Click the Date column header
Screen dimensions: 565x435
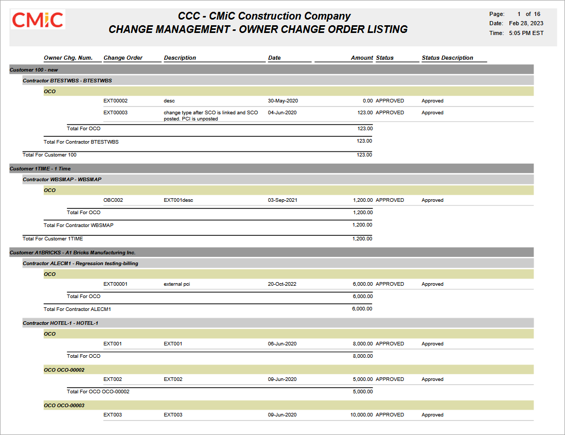[274, 58]
